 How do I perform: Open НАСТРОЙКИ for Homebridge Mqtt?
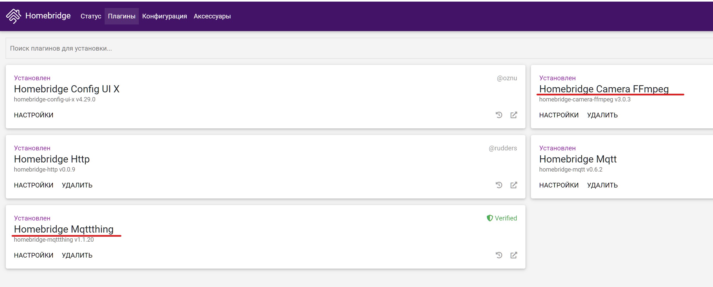tap(559, 185)
